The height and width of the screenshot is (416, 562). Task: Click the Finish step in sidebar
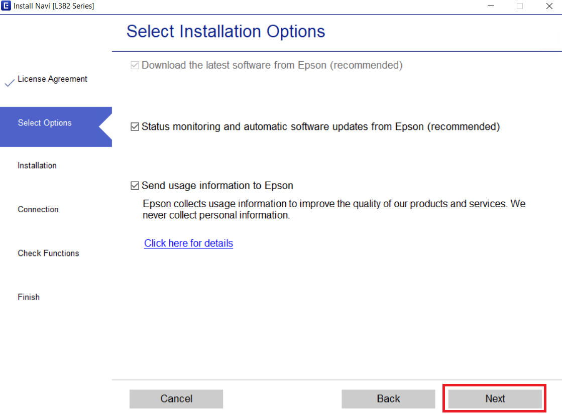click(x=29, y=297)
